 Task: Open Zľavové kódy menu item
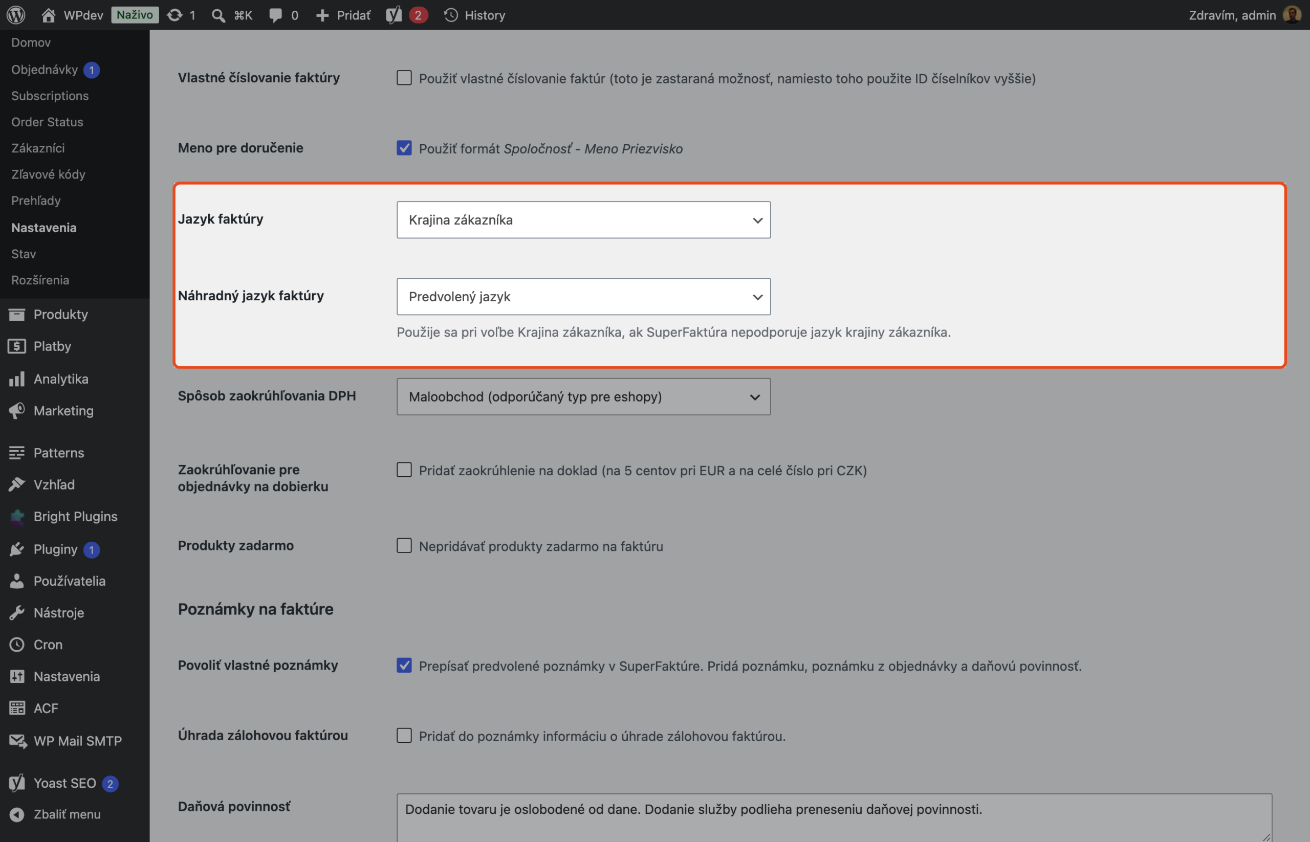(48, 174)
